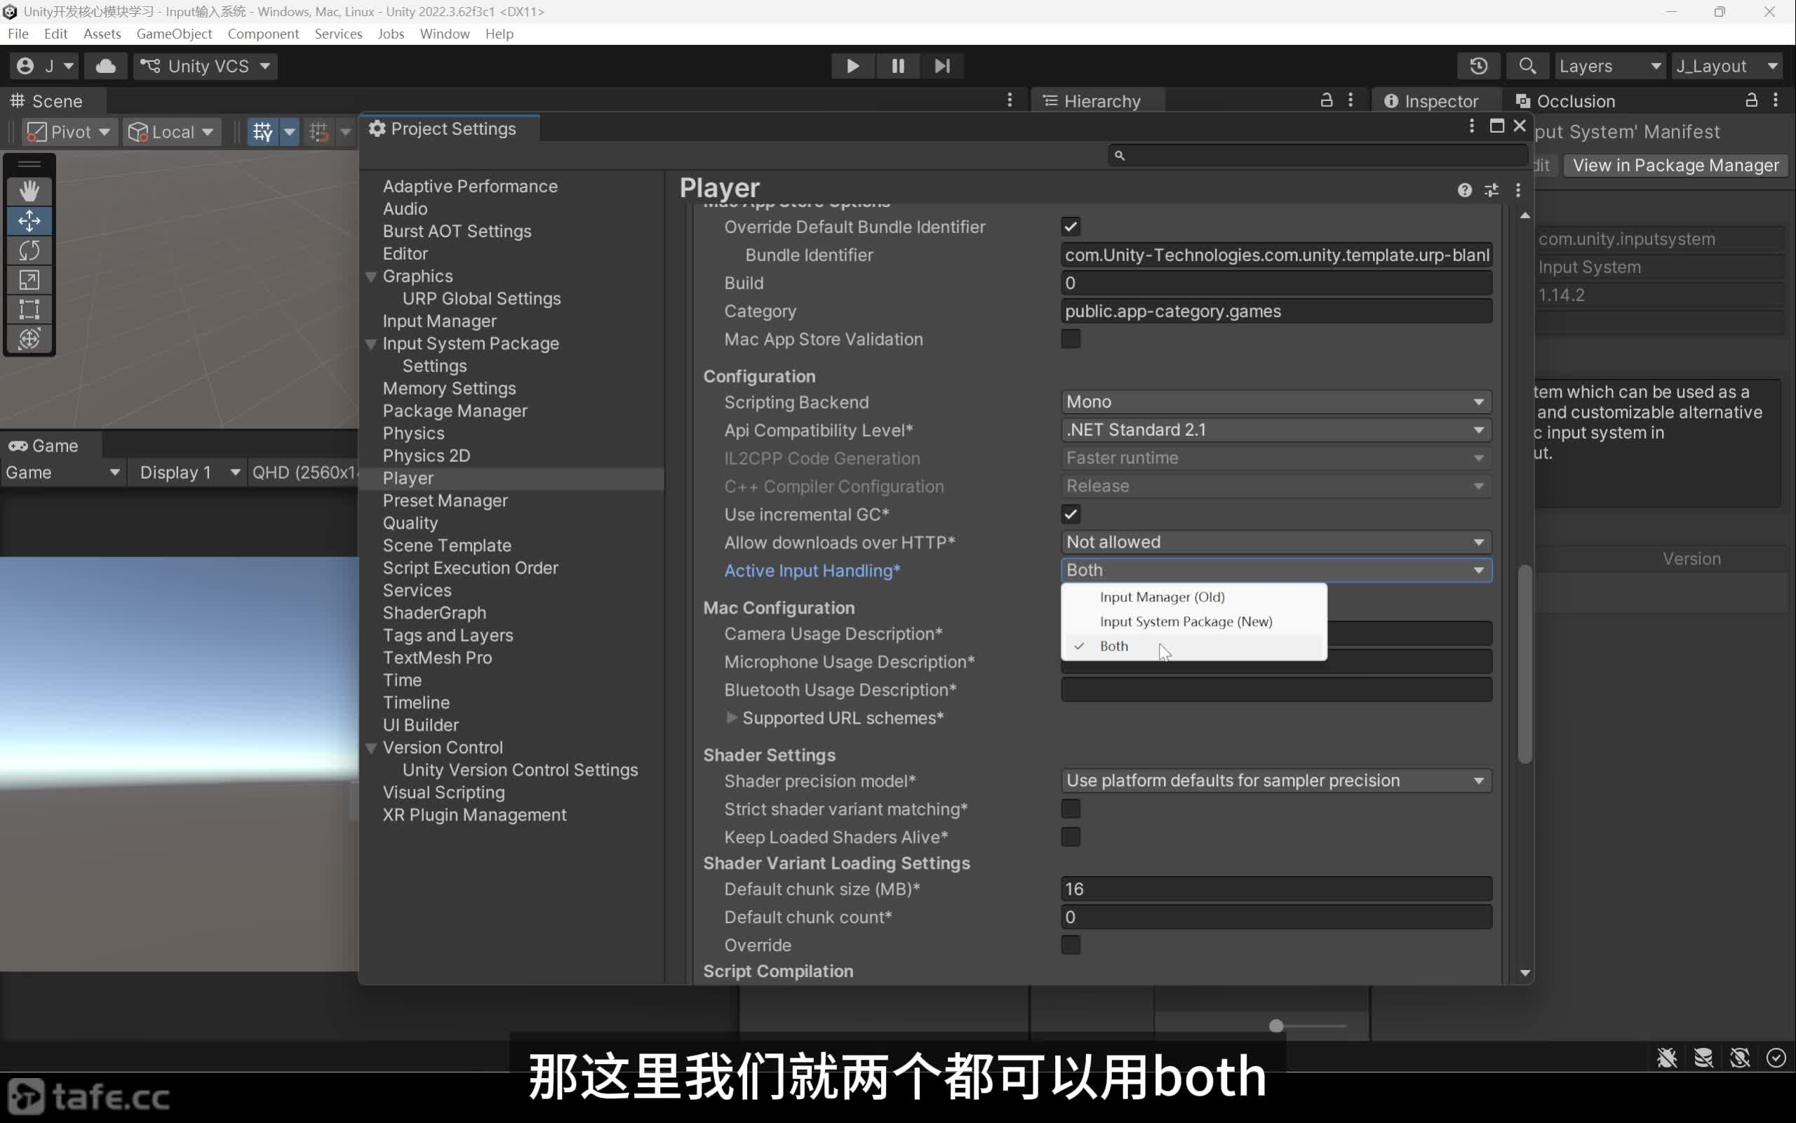Open Quality settings category

[410, 523]
